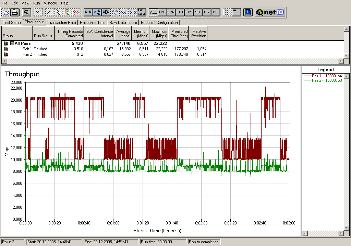
Task: Click the Run test running-man icon
Action: 26,12
